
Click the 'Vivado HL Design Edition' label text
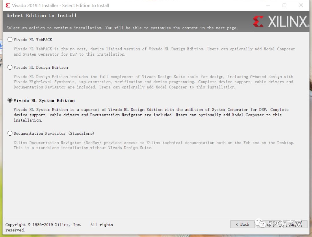tap(41, 67)
